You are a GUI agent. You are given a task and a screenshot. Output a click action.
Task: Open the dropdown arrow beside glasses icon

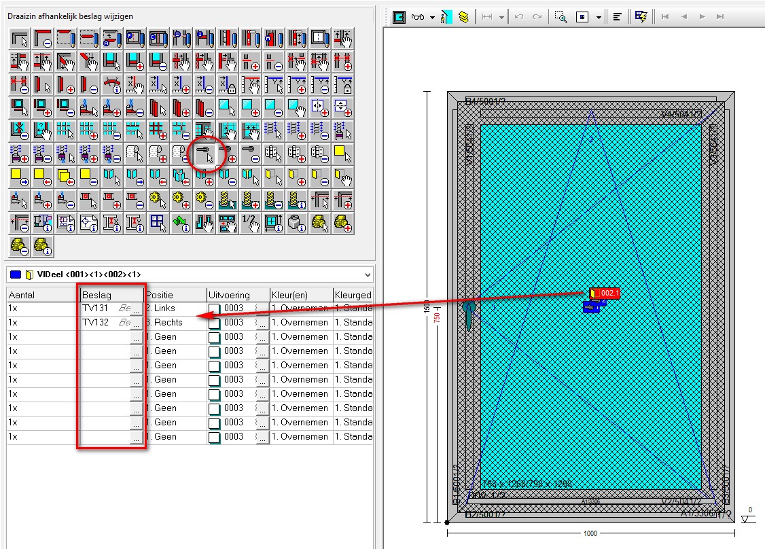tap(432, 18)
